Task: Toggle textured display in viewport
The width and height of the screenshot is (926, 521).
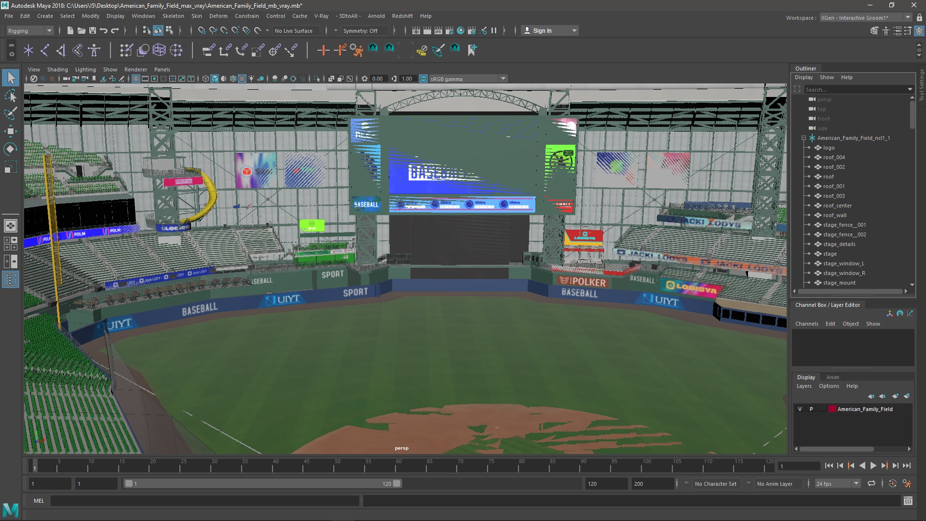Action: click(x=242, y=79)
